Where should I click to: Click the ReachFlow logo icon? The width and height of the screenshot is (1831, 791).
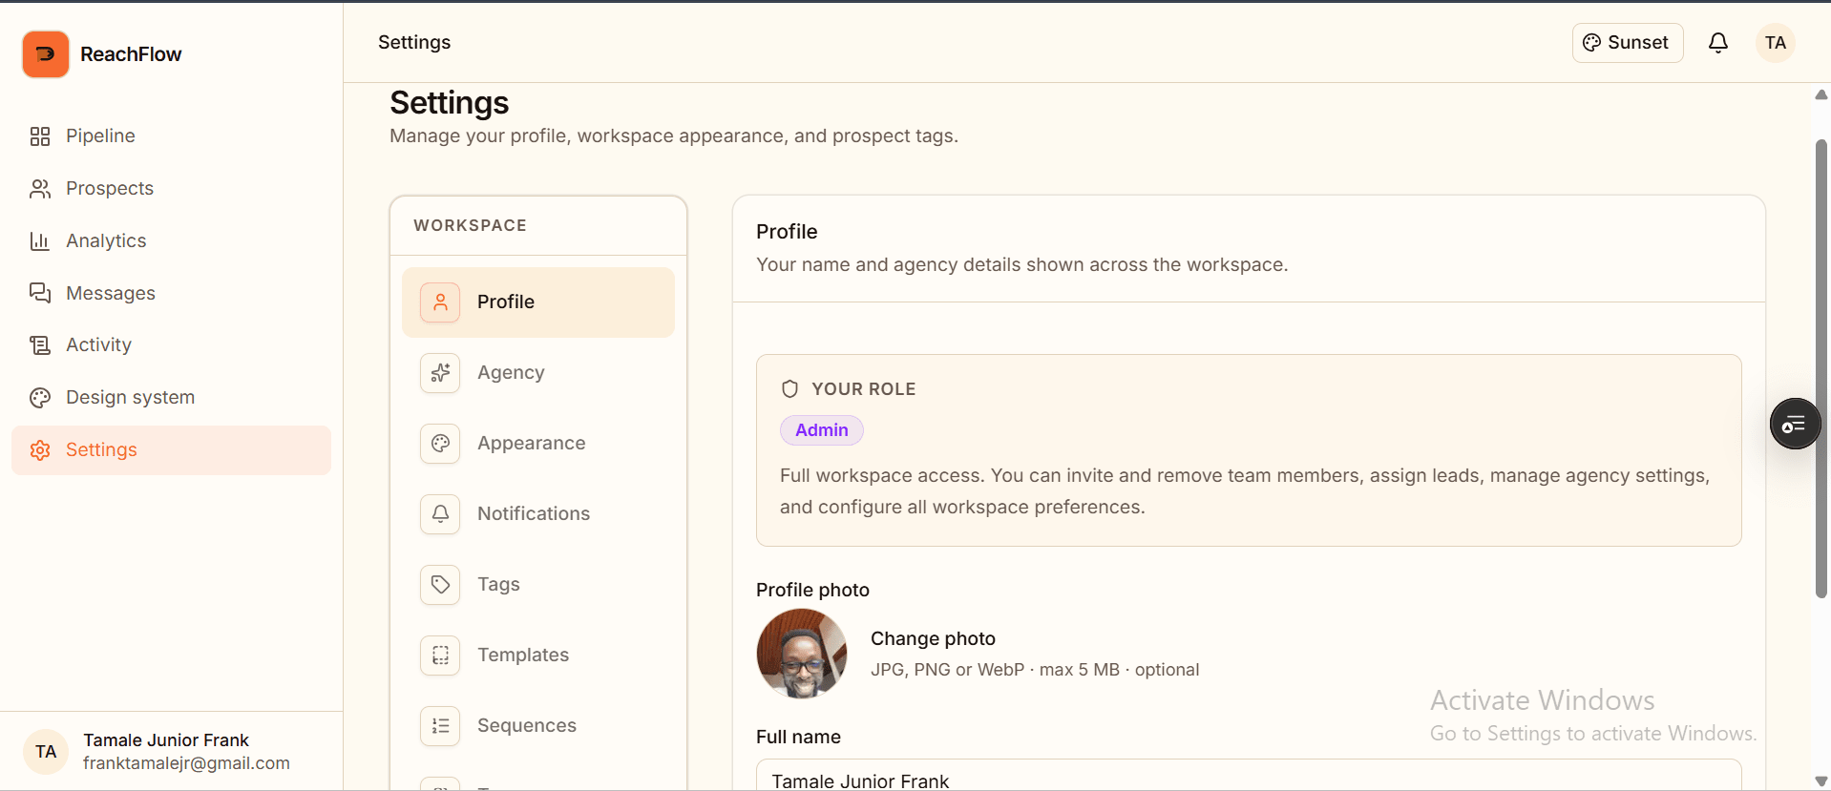(x=46, y=54)
